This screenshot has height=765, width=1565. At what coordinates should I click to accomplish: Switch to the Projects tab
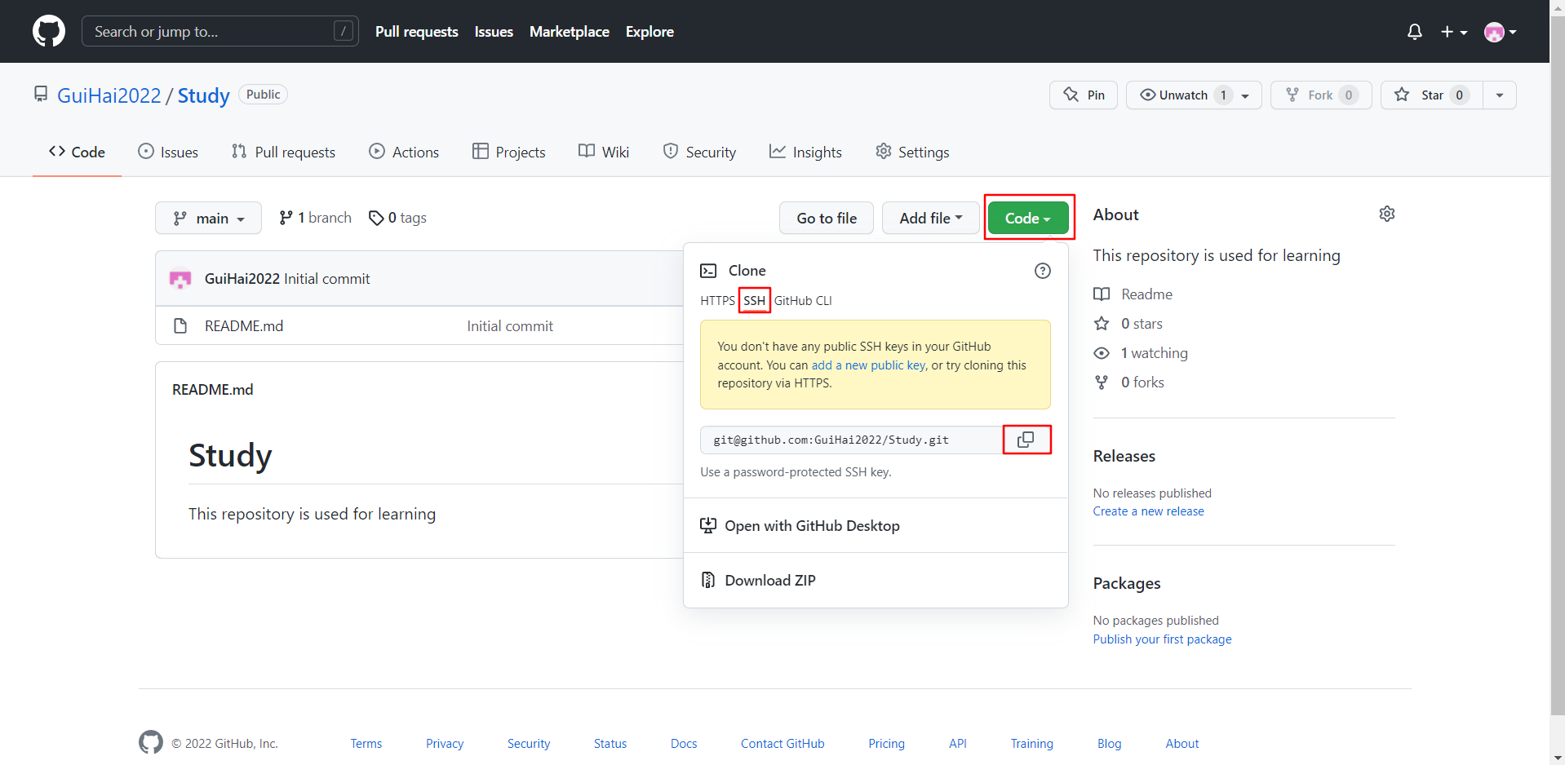pyautogui.click(x=509, y=152)
